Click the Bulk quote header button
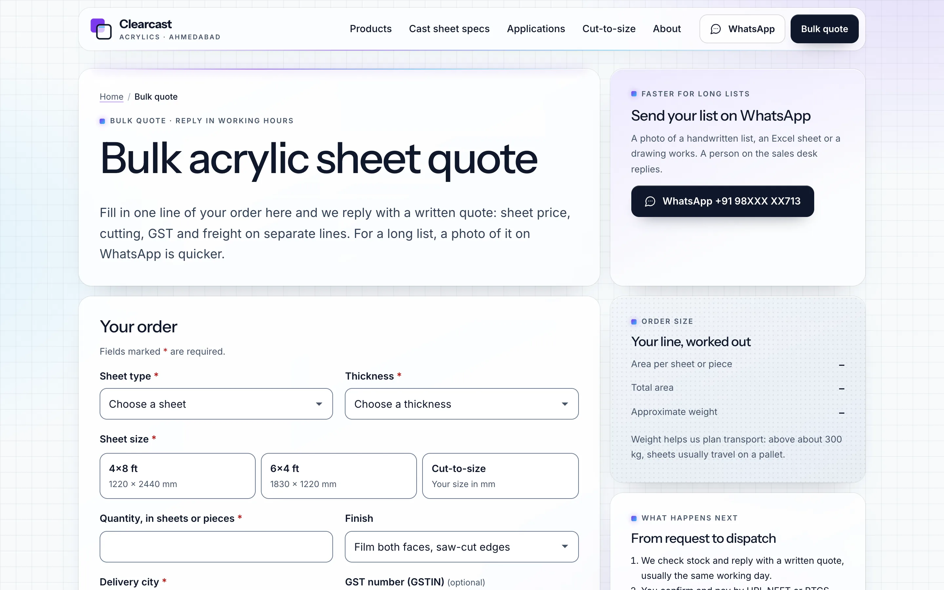Viewport: 944px width, 590px height. [824, 29]
